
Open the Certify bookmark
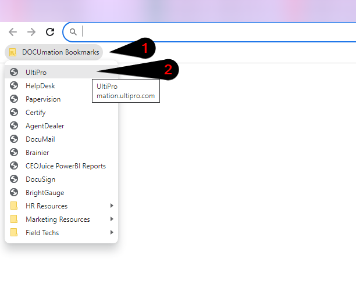61,113
